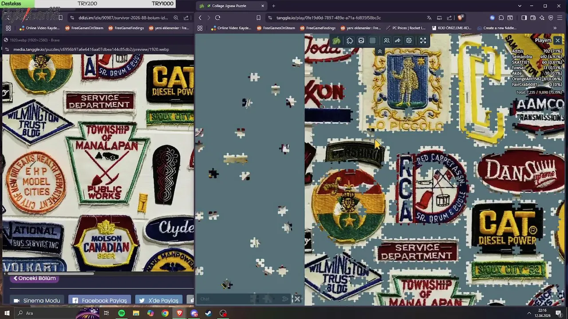This screenshot has height=319, width=568.
Task: Click the share icon in the tanggle address bar
Action: [x=450, y=18]
